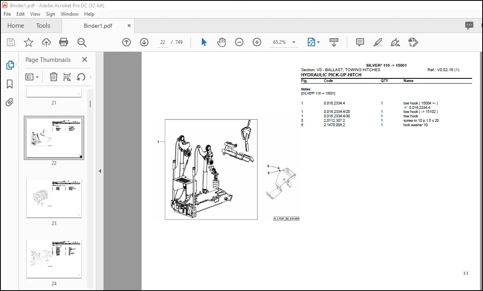Select page 24 thumbnail
This screenshot has width=483, height=291.
[x=54, y=258]
